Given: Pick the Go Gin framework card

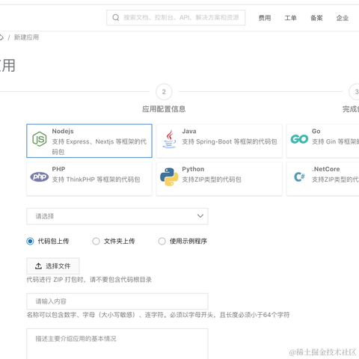Looking at the screenshot, I should tap(323, 141).
